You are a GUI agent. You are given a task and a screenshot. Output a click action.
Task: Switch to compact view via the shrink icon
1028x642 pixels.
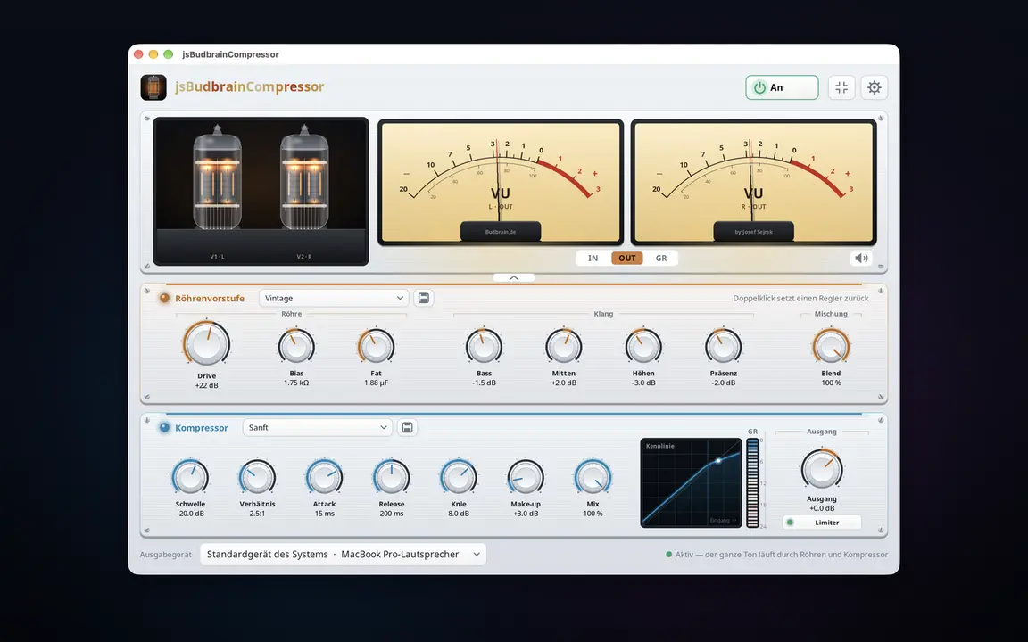(x=841, y=87)
